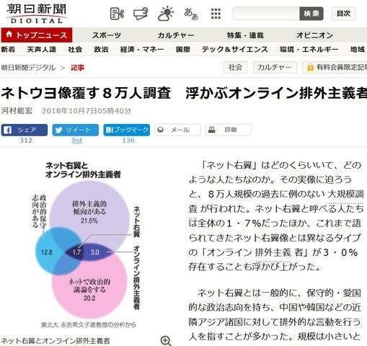Click the 有料会員限定記事 tag
This screenshot has width=367, height=346.
pos(335,67)
